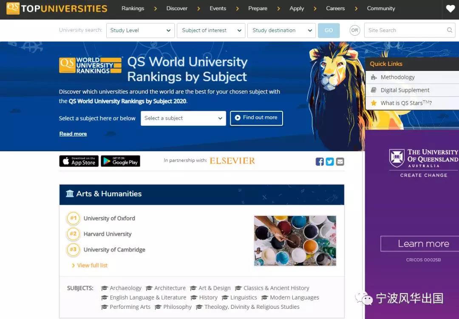Click the GO search button
The width and height of the screenshot is (459, 319).
tap(329, 31)
